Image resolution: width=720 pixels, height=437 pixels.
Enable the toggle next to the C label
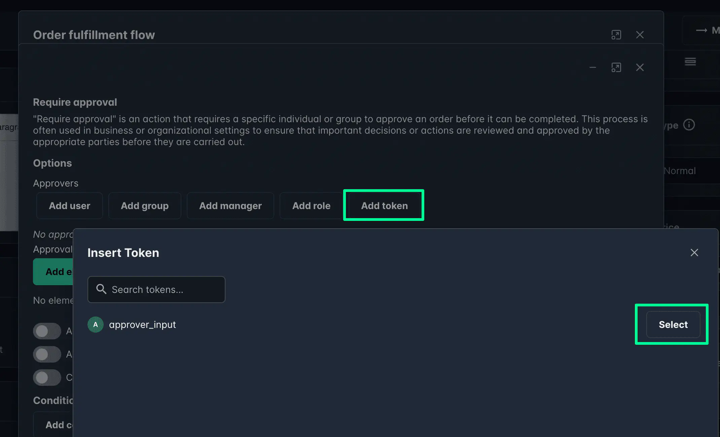tap(47, 377)
